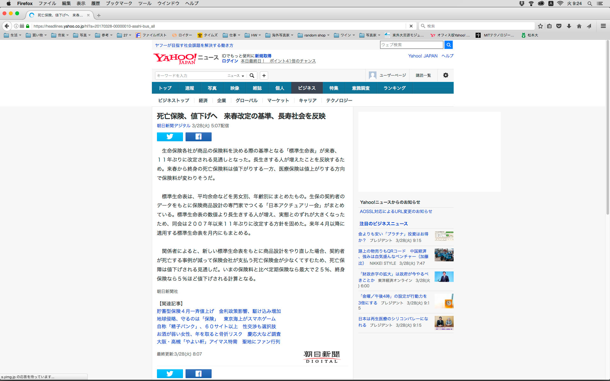This screenshot has height=381, width=610.
Task: Click the browser back arrow button
Action: pos(7,26)
